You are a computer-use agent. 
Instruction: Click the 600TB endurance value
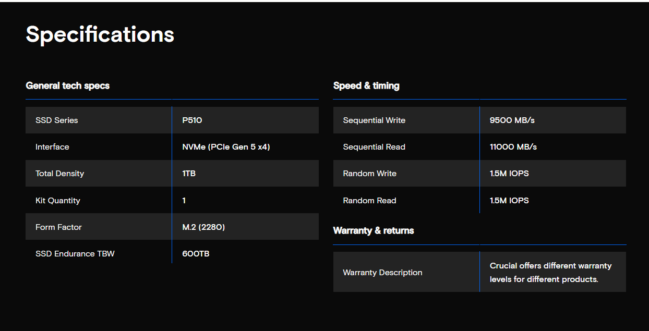point(196,254)
